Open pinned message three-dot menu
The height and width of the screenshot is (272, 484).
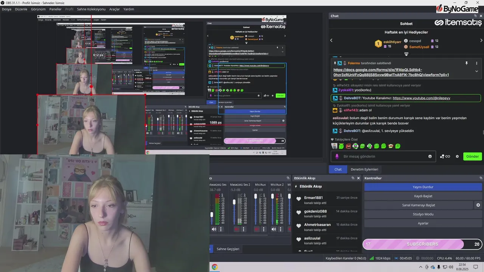click(476, 63)
